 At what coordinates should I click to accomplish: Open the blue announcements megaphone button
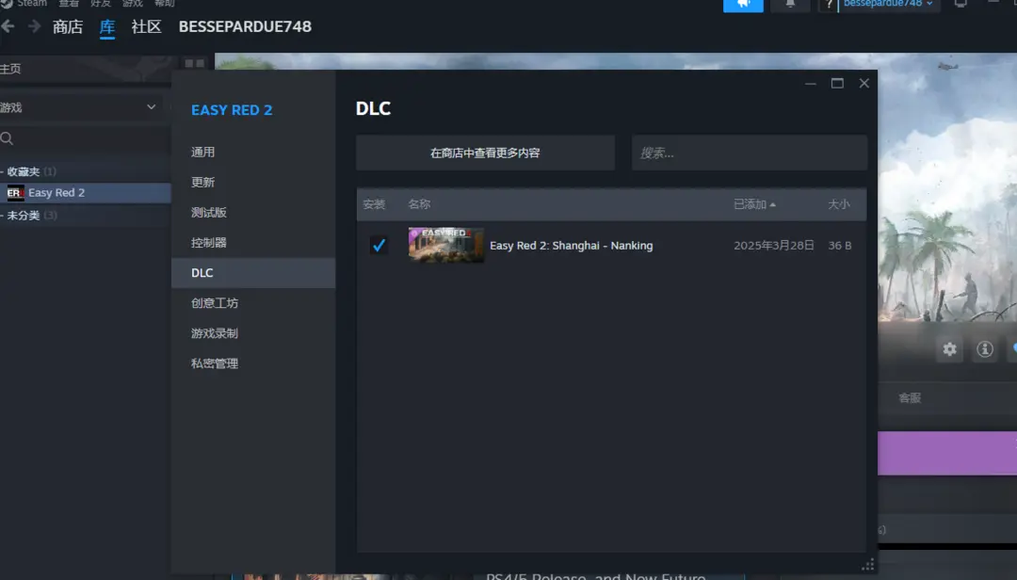tap(743, 6)
